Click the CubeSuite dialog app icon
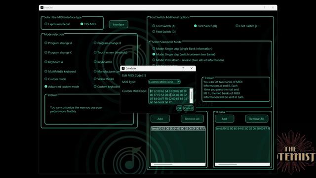The width and height of the screenshot is (316, 178). (123, 68)
